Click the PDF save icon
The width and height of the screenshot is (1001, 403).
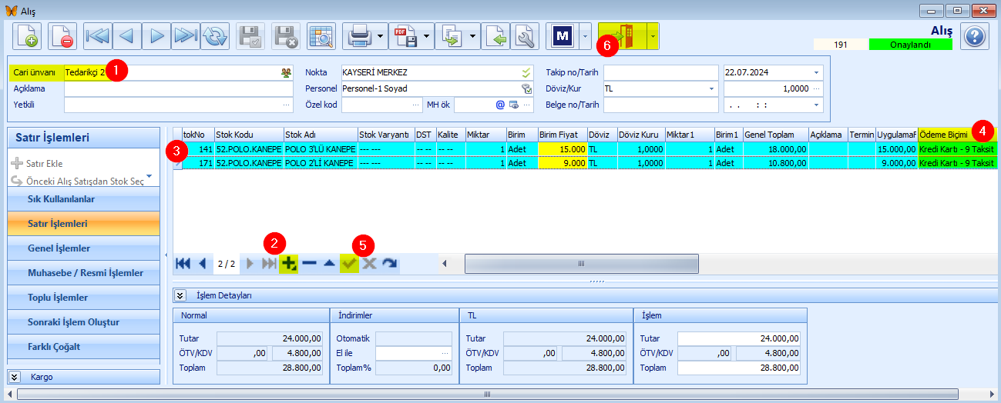tap(405, 36)
